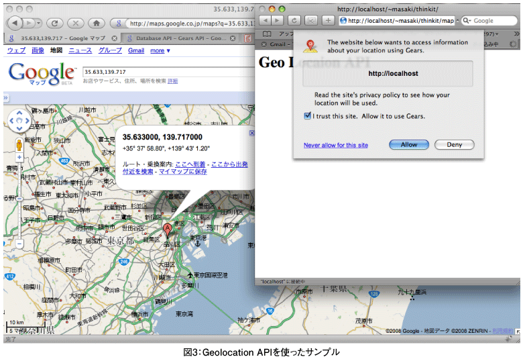This screenshot has height=359, width=523.
Task: Click the Safari Google search field
Action: 489,21
